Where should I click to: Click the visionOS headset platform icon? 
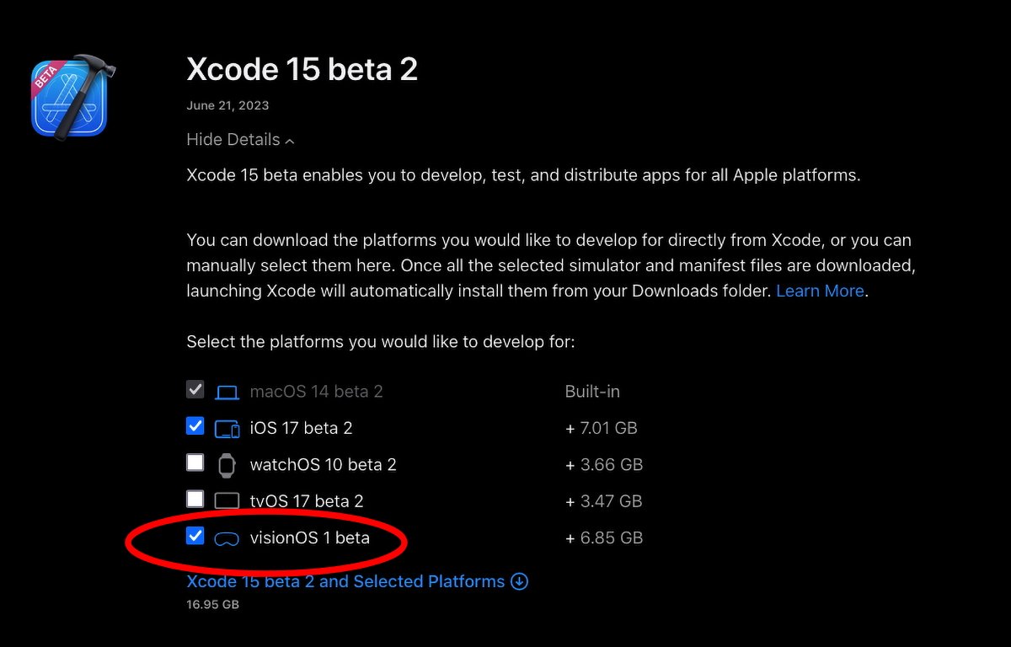(227, 538)
